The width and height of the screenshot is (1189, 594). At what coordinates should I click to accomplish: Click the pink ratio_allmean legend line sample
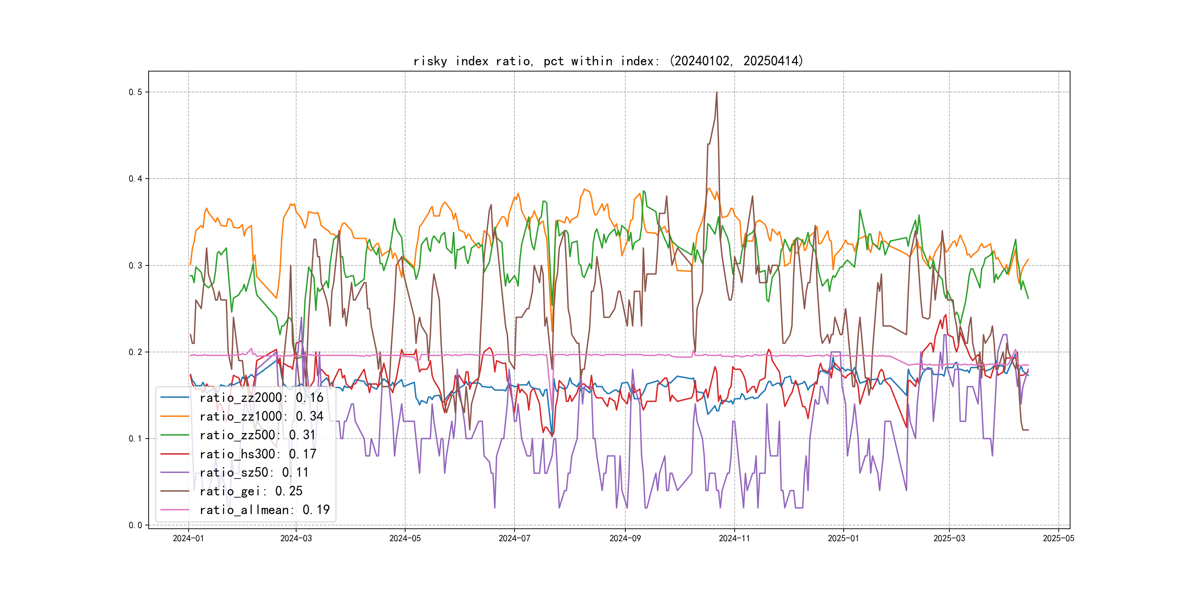[174, 510]
